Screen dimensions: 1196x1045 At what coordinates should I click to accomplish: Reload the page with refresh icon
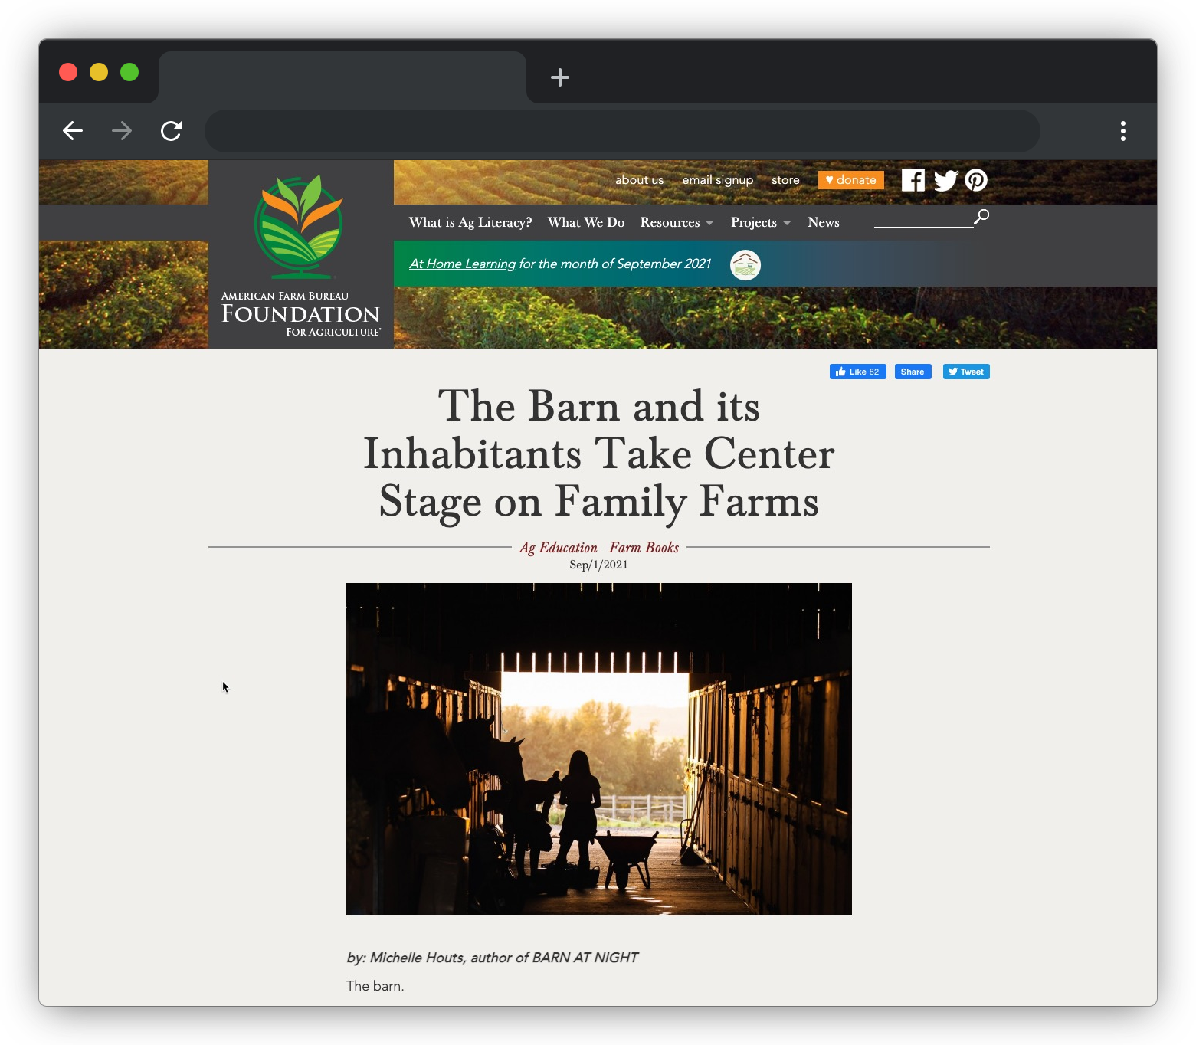point(171,131)
